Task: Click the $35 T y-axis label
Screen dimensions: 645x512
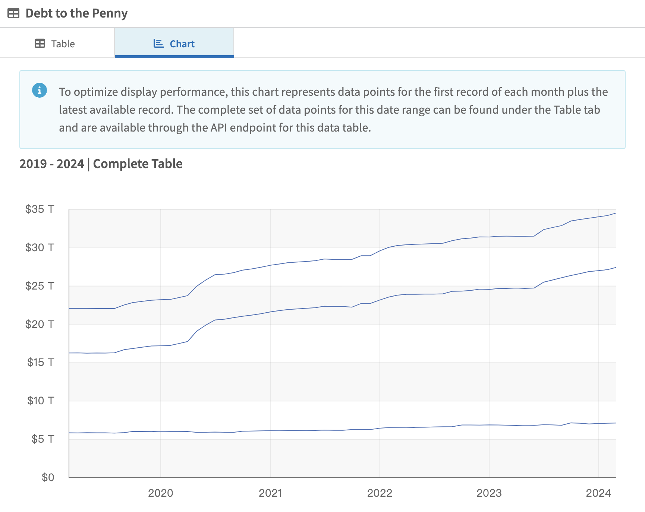Action: (x=40, y=209)
